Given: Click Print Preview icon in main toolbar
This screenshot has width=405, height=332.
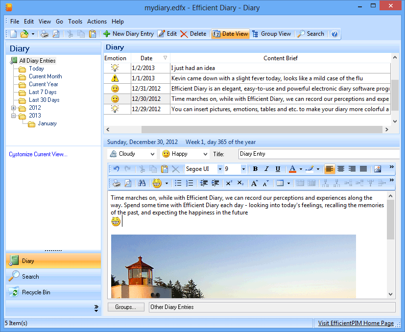Looking at the screenshot, I should click(56, 34).
